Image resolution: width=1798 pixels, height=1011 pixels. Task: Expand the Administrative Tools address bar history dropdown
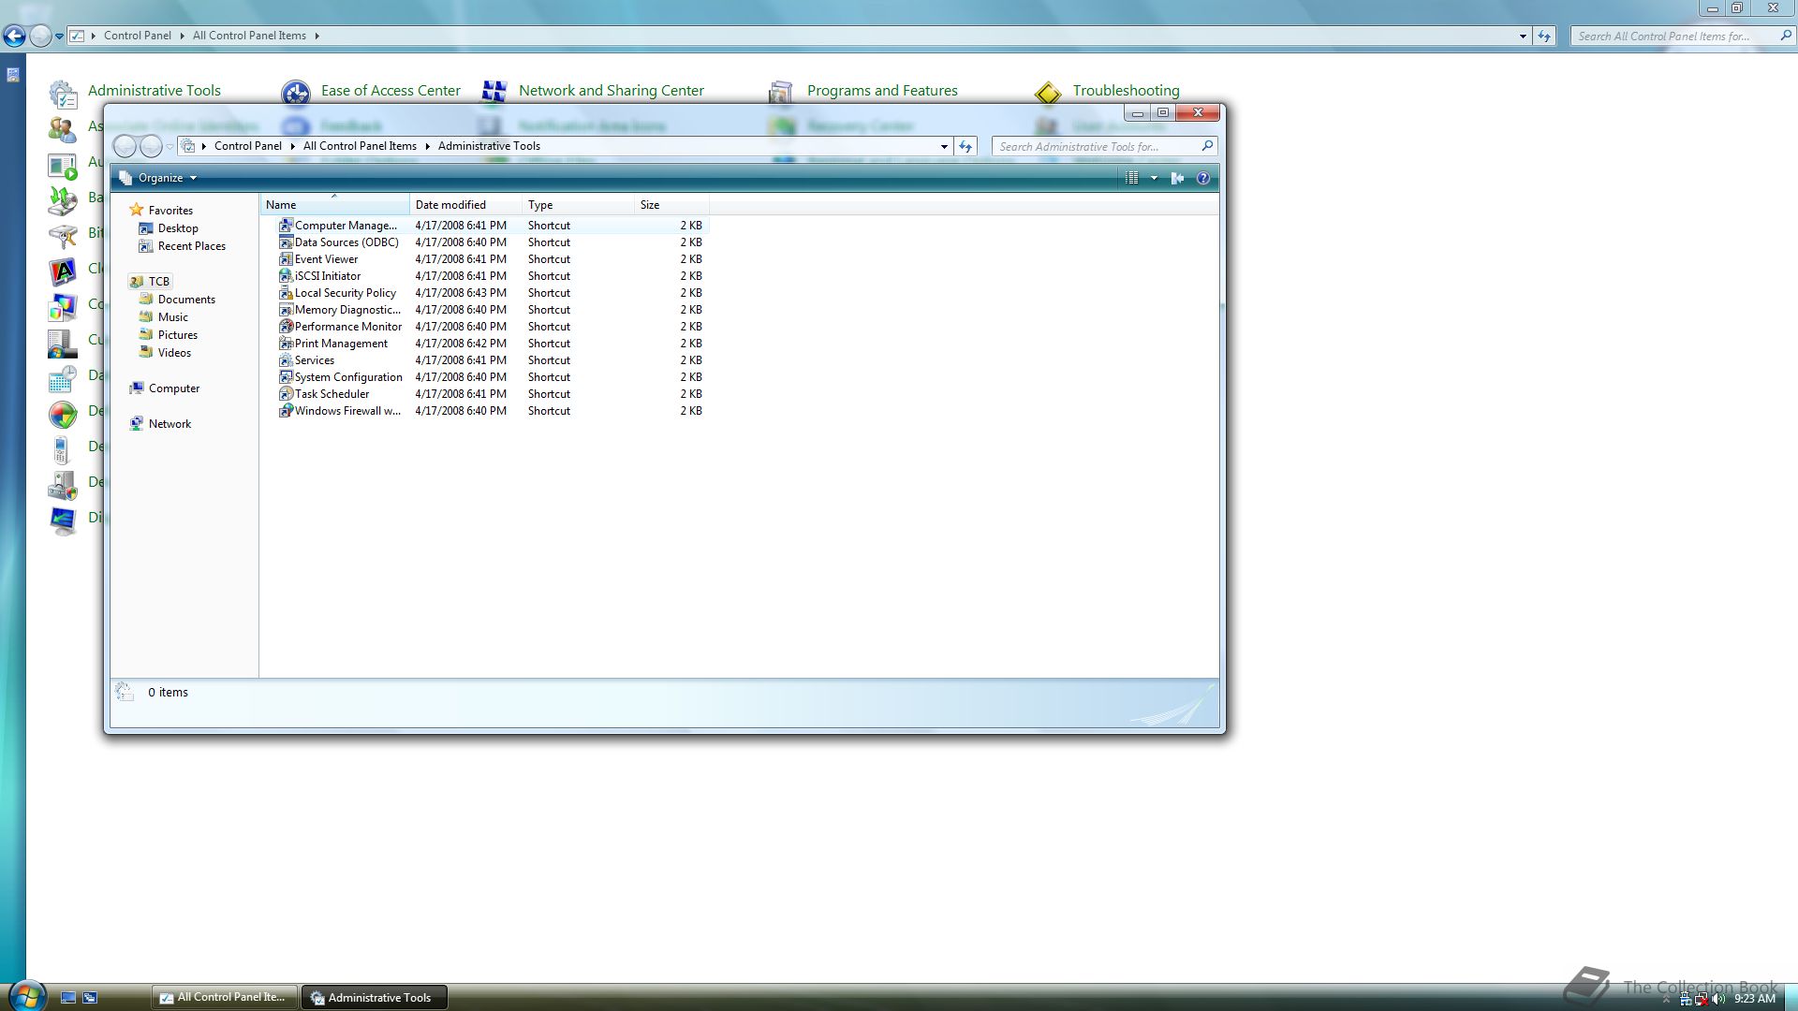click(944, 146)
